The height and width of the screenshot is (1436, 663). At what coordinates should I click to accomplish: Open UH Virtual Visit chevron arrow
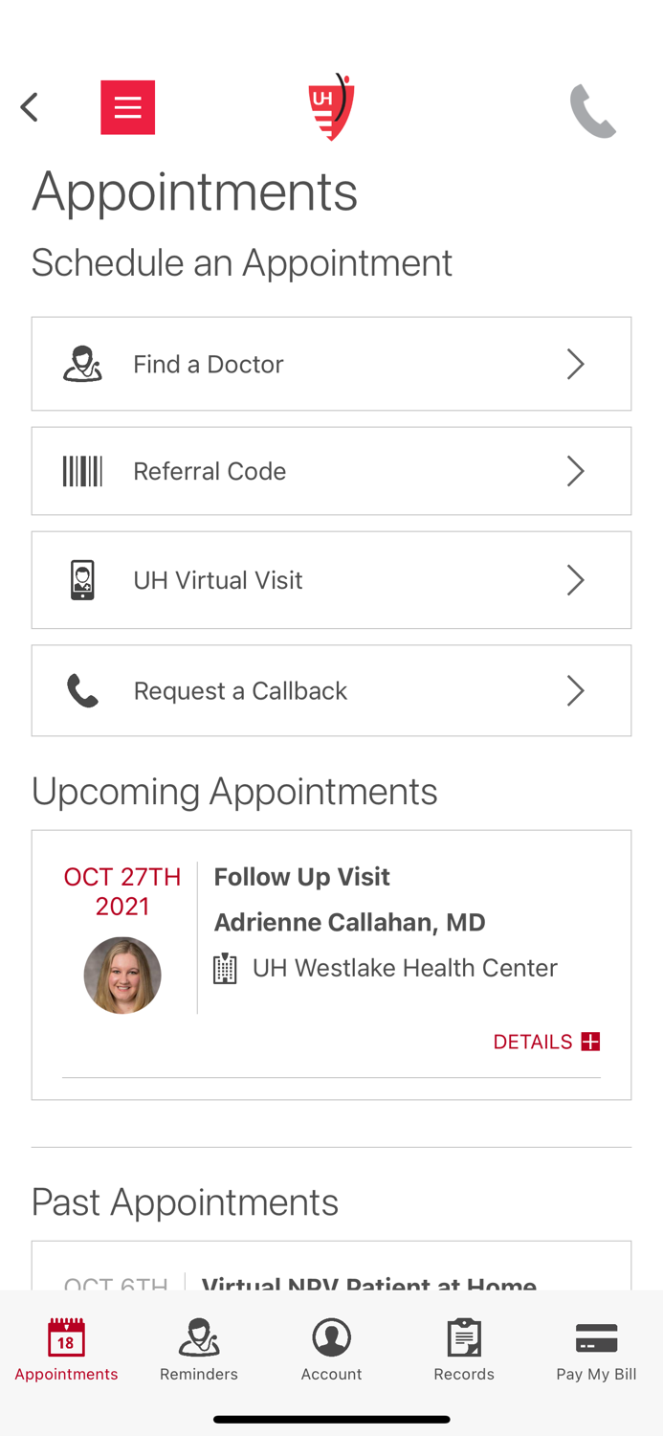pos(575,580)
